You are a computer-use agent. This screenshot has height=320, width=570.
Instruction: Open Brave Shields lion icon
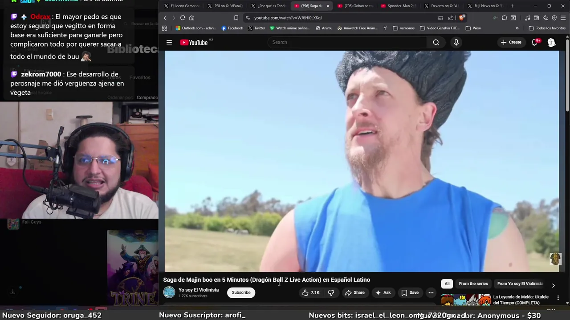click(x=462, y=18)
